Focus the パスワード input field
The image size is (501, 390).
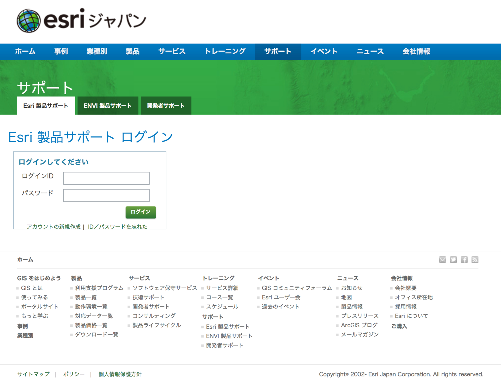pyautogui.click(x=106, y=195)
